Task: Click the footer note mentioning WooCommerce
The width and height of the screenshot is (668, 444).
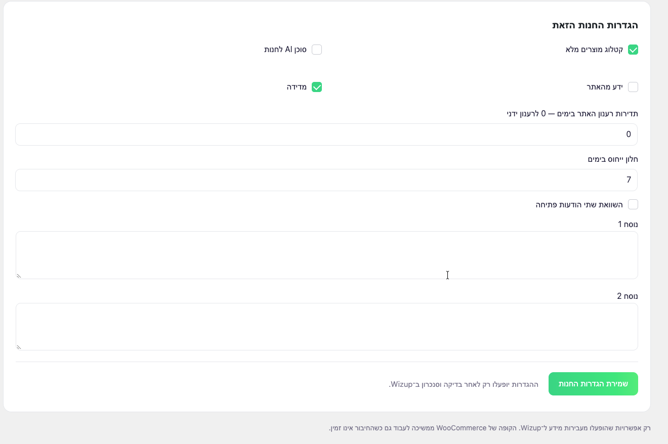Action: coord(490,428)
